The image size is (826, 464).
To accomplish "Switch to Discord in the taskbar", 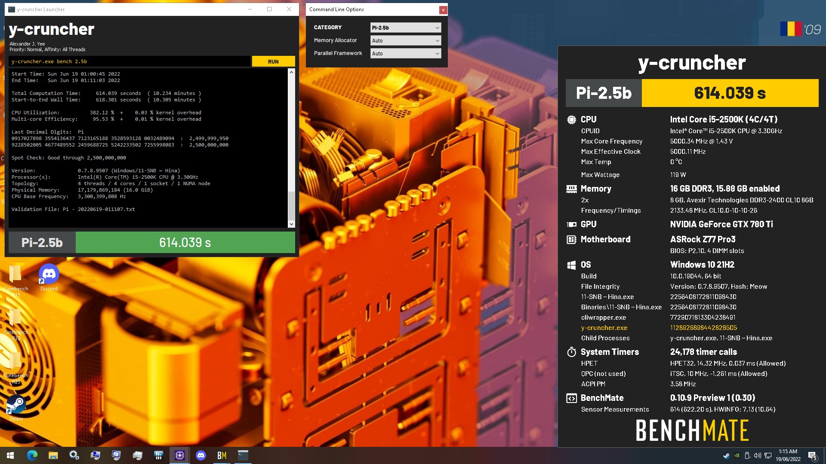I will coord(200,455).
